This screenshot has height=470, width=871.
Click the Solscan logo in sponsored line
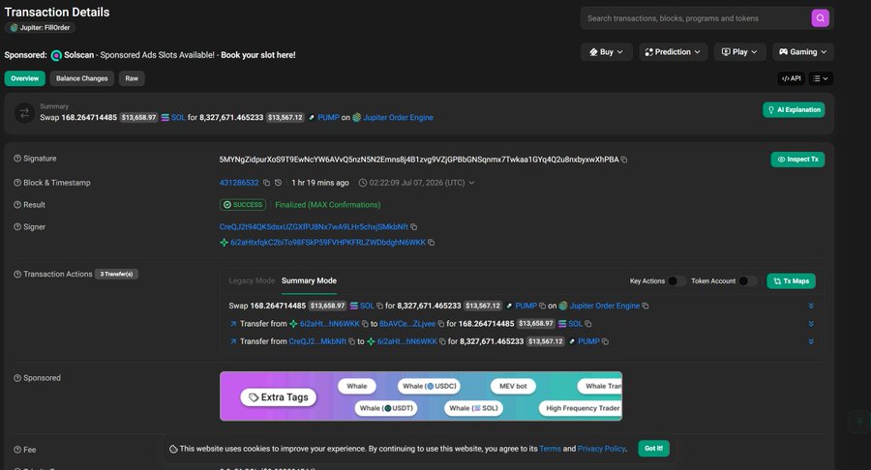point(56,55)
